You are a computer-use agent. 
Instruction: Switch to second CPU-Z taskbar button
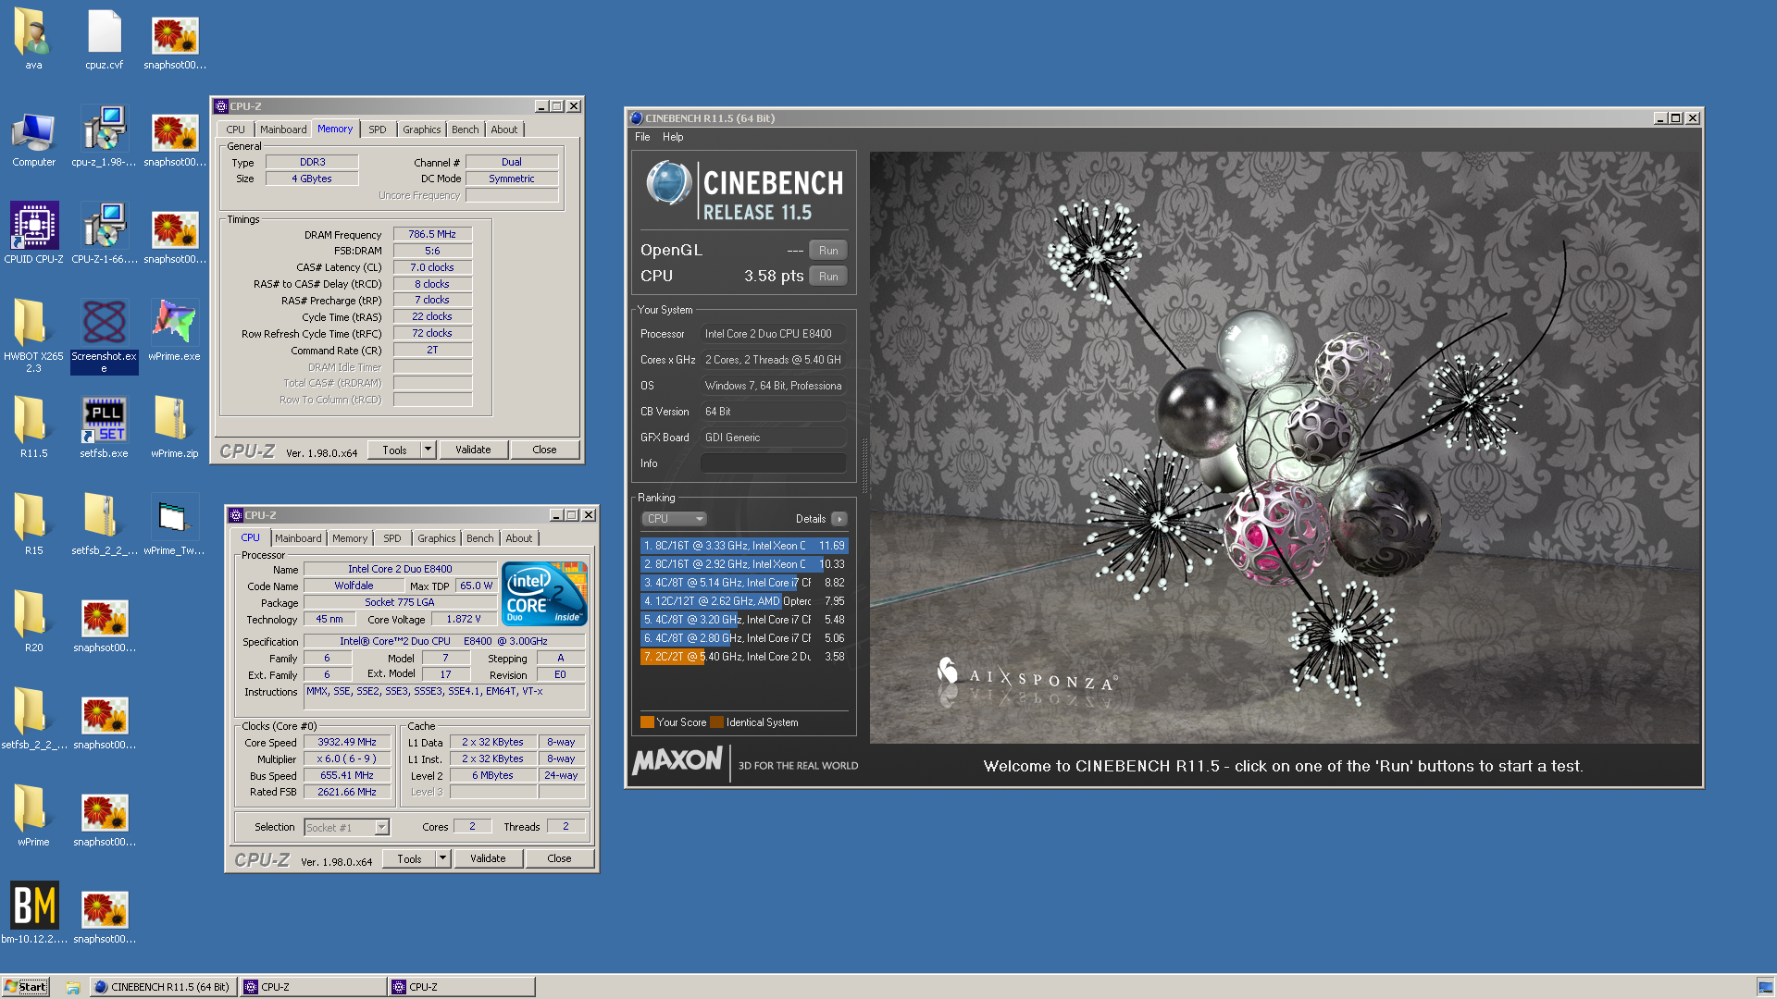461,987
